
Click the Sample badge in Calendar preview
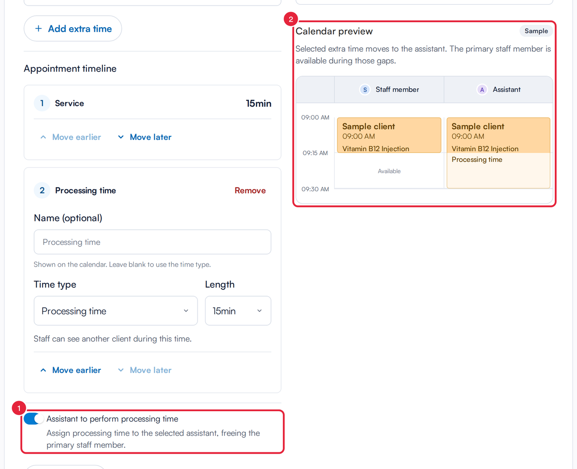pos(536,31)
